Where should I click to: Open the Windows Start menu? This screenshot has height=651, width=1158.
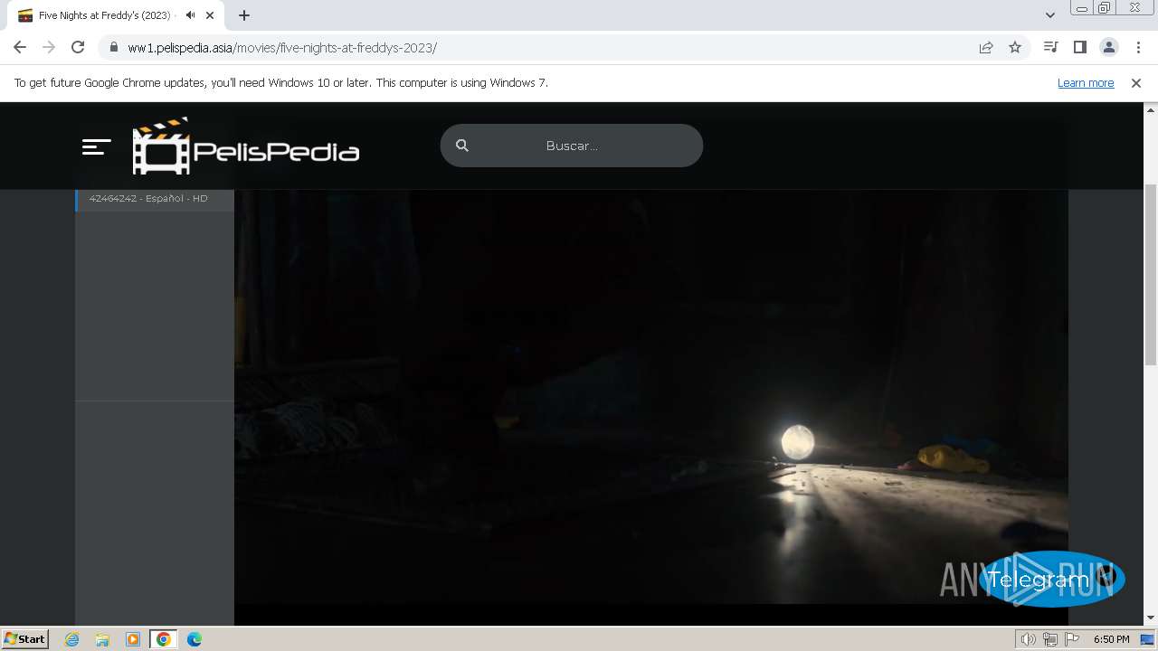pyautogui.click(x=24, y=639)
